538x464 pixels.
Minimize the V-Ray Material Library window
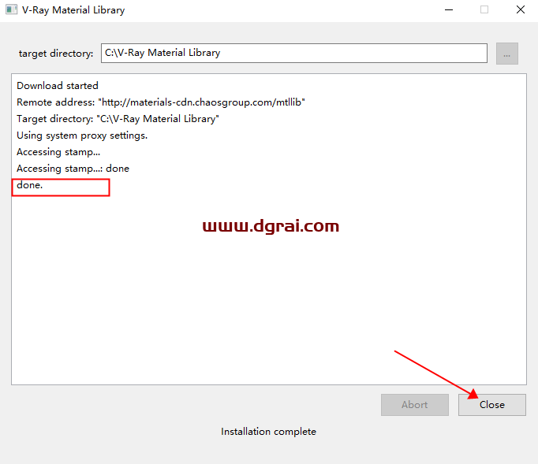tap(449, 9)
